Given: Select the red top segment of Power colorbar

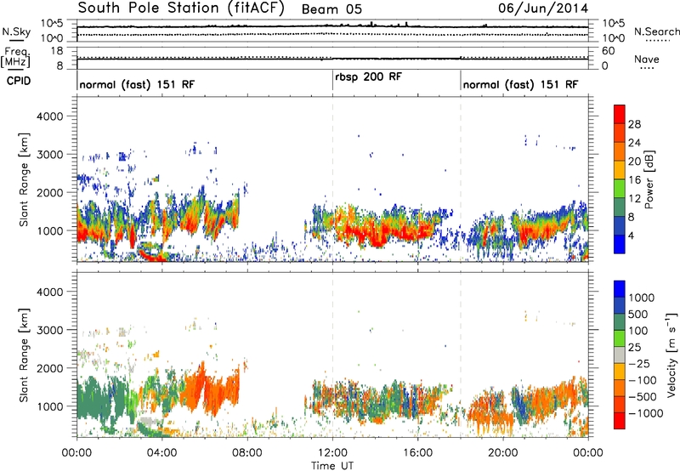Looking at the screenshot, I should click(620, 115).
